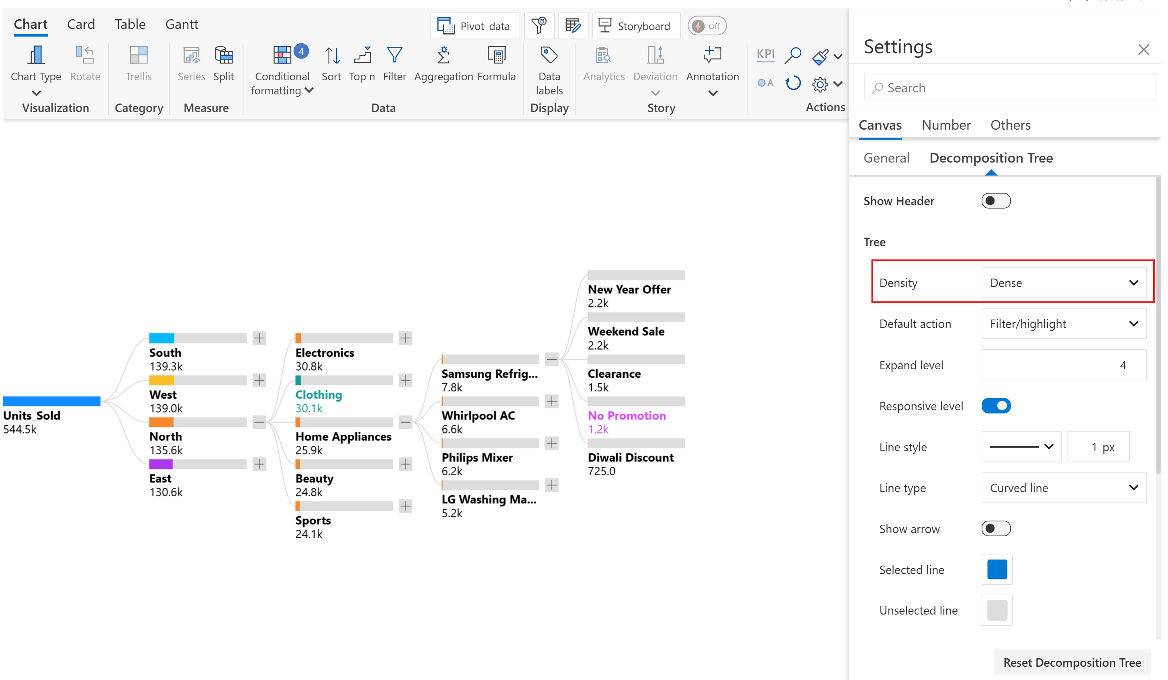Turn off Responsive level switch
Screen dimensions: 1168x680
[x=996, y=406]
